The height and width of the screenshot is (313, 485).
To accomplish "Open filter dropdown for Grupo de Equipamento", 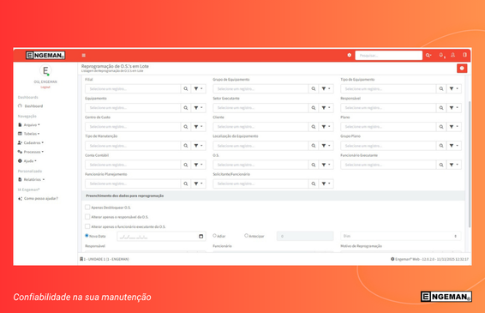I will pos(326,89).
